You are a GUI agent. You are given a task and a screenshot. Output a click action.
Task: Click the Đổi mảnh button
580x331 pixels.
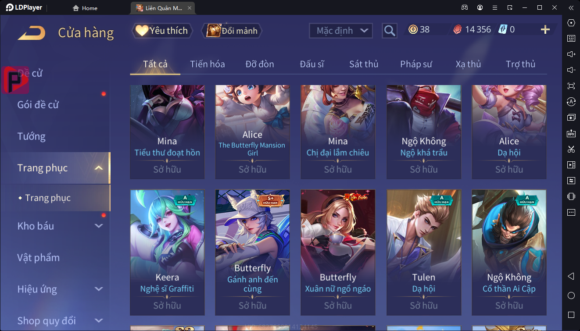[232, 30]
